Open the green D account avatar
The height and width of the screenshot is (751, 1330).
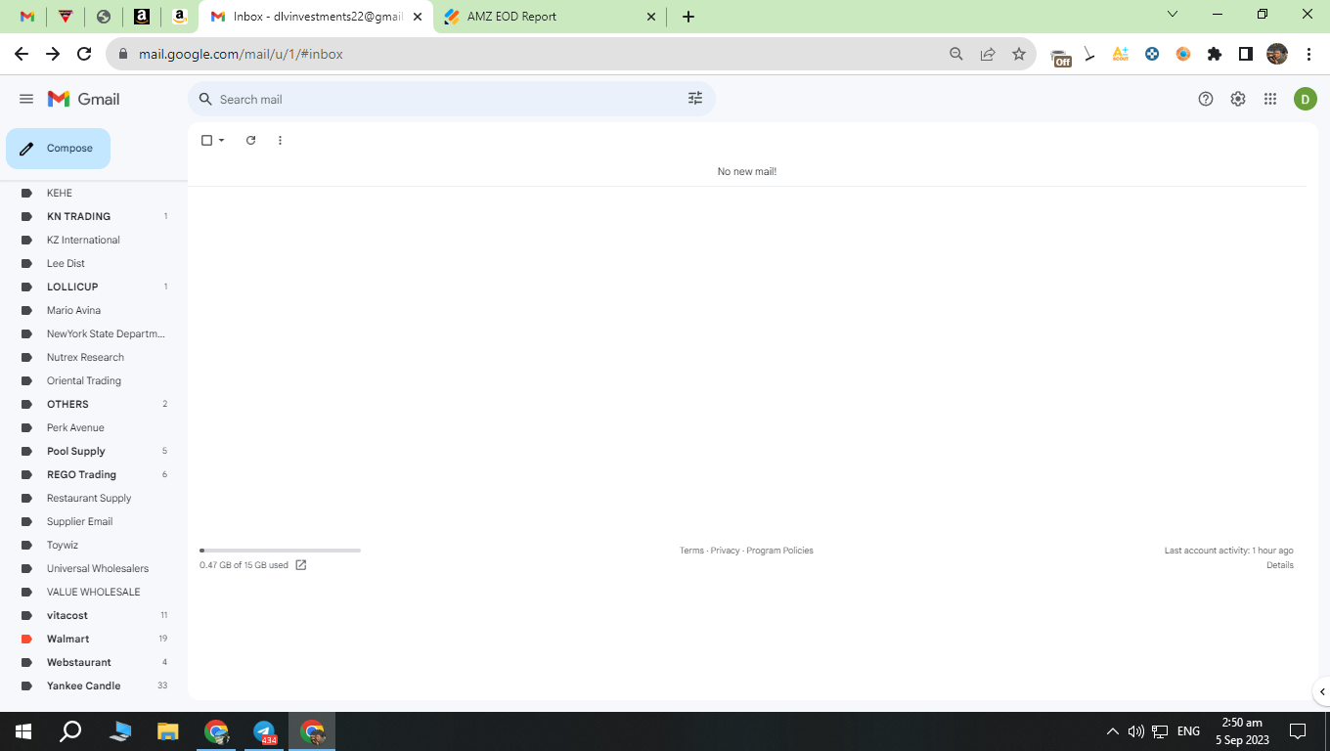(x=1306, y=99)
